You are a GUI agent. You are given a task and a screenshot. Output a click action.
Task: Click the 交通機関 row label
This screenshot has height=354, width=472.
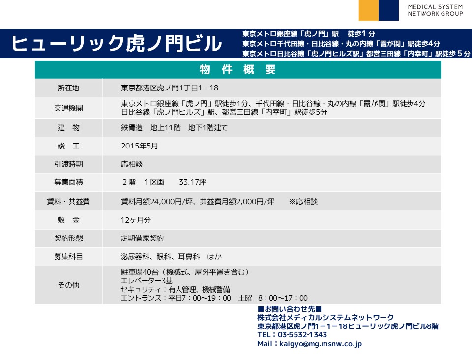[68, 108]
